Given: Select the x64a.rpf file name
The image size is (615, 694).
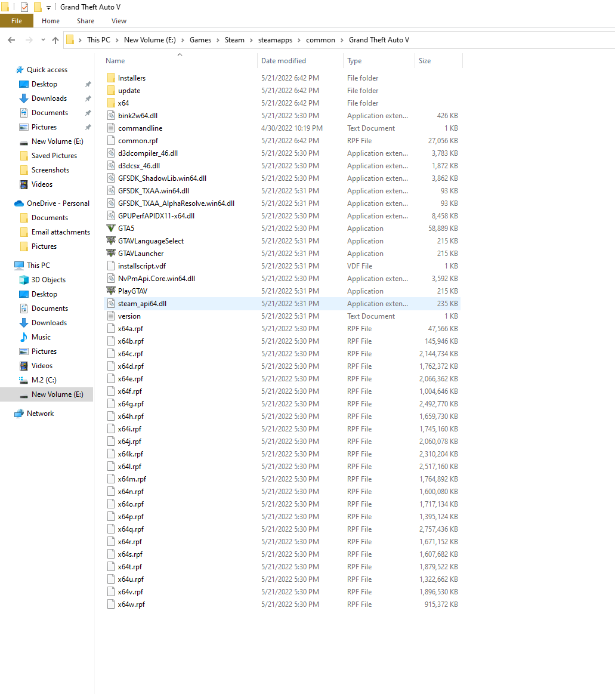Looking at the screenshot, I should (x=131, y=329).
